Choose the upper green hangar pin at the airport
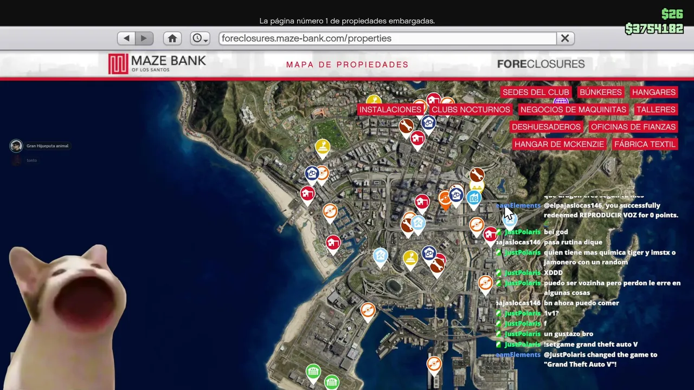The width and height of the screenshot is (694, 390). pyautogui.click(x=313, y=372)
